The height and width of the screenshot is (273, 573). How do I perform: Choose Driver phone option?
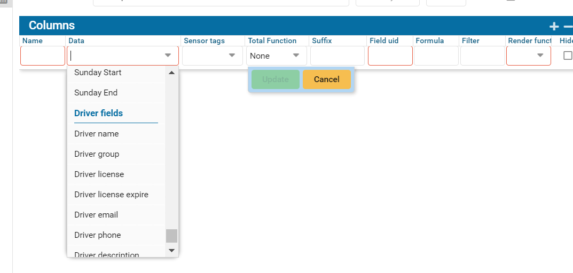[x=98, y=235]
